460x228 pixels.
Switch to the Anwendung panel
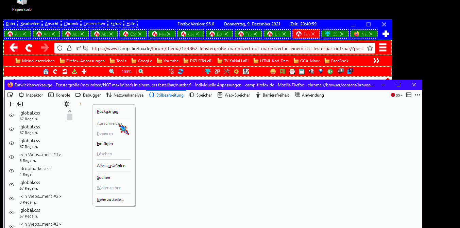pos(309,95)
